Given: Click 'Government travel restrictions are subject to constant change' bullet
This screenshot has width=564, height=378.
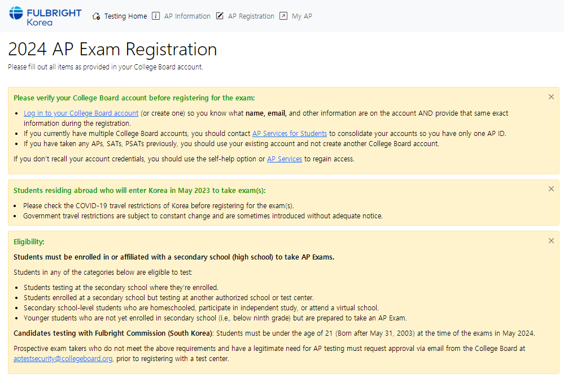Looking at the screenshot, I should point(203,216).
